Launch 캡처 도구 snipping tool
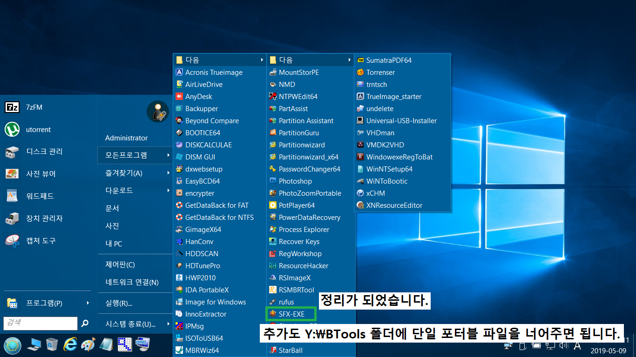The width and height of the screenshot is (636, 357). (x=31, y=241)
